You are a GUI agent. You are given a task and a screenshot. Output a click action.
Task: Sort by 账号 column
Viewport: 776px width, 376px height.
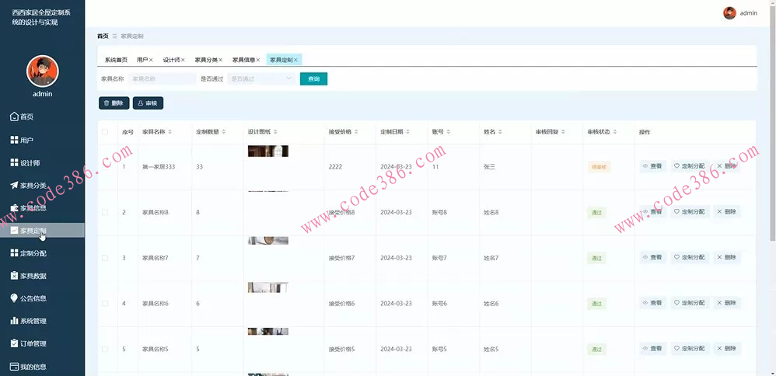point(449,132)
